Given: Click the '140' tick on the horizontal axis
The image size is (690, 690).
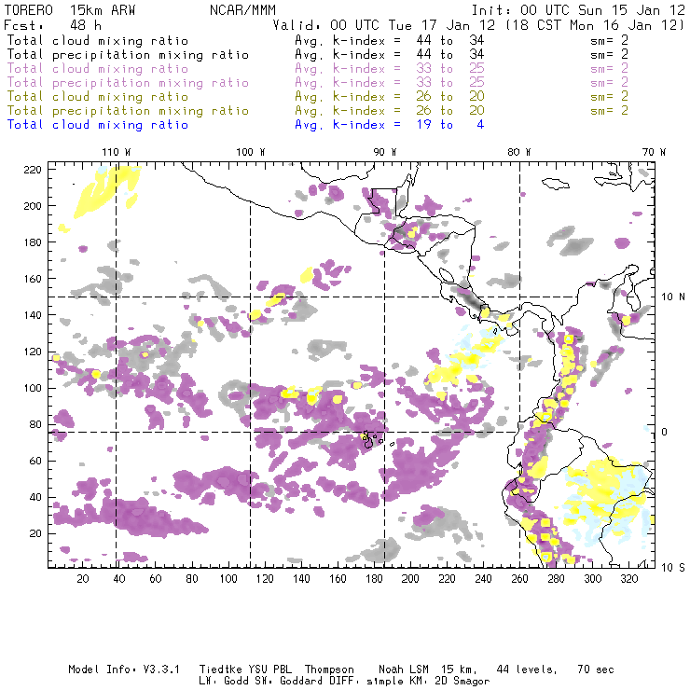Looking at the screenshot, I should [x=301, y=579].
